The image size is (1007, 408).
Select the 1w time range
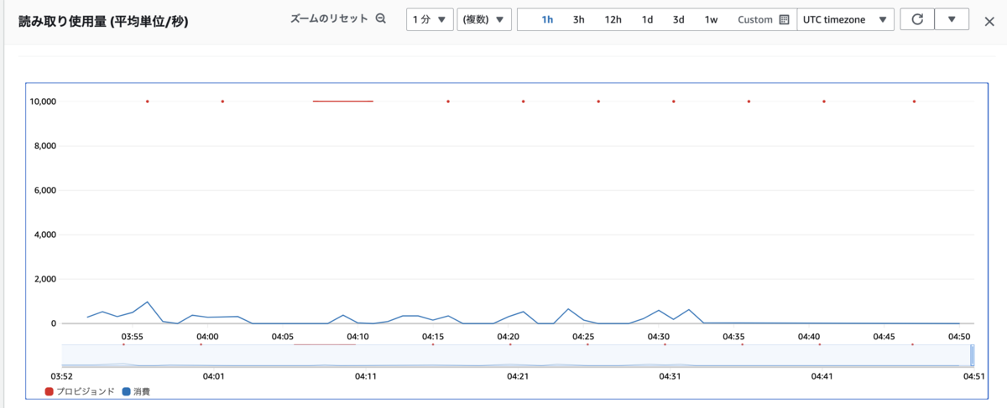[711, 19]
